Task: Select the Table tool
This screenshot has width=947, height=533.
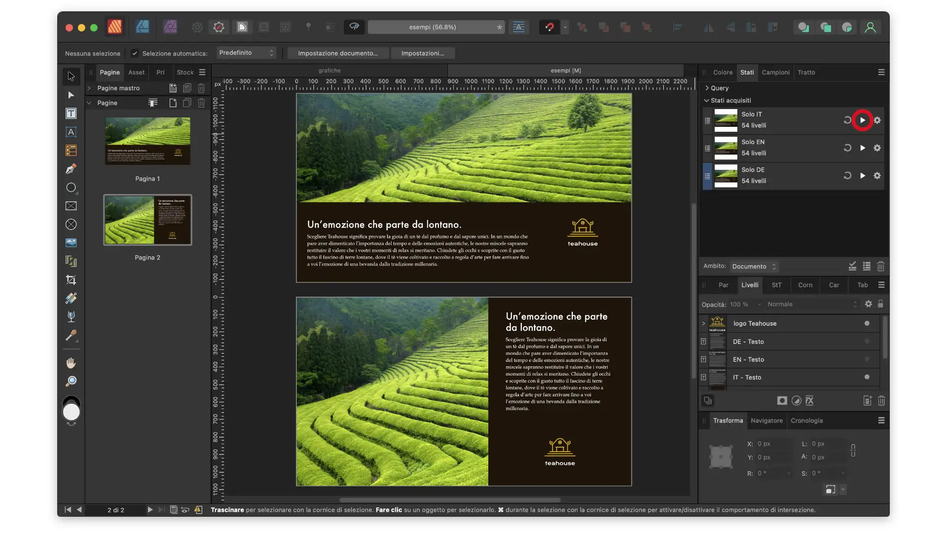Action: click(x=71, y=151)
